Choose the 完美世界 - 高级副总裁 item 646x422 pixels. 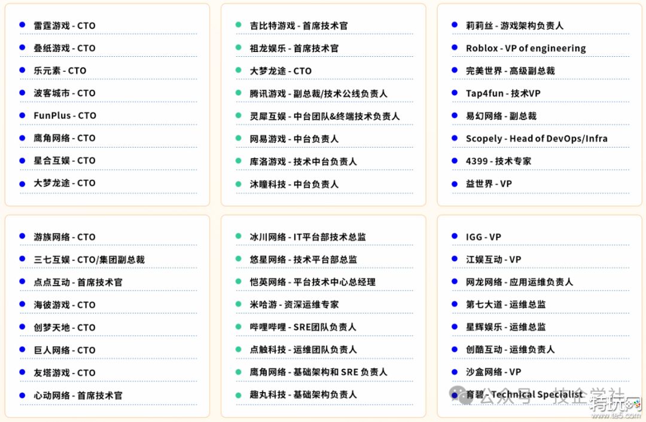pyautogui.click(x=510, y=71)
